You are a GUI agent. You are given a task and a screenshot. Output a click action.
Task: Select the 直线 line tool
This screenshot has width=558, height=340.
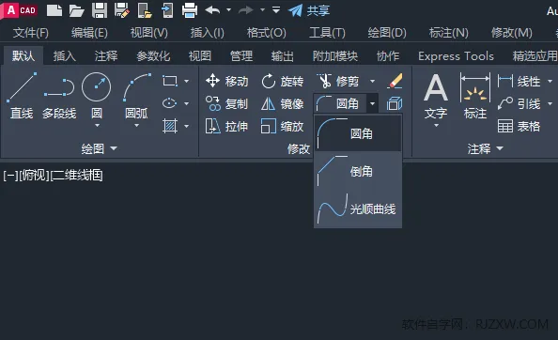[22, 95]
